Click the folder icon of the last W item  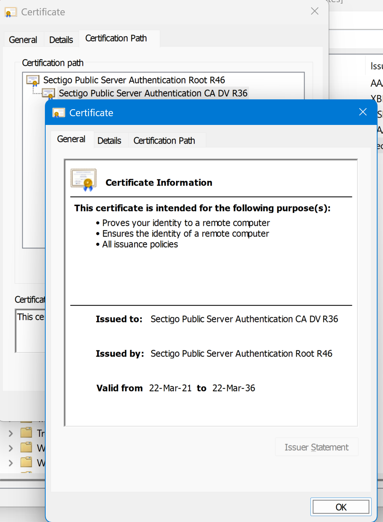(x=26, y=462)
